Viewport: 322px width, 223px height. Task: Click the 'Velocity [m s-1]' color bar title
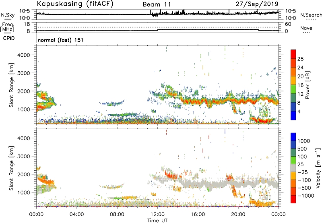click(x=318, y=168)
